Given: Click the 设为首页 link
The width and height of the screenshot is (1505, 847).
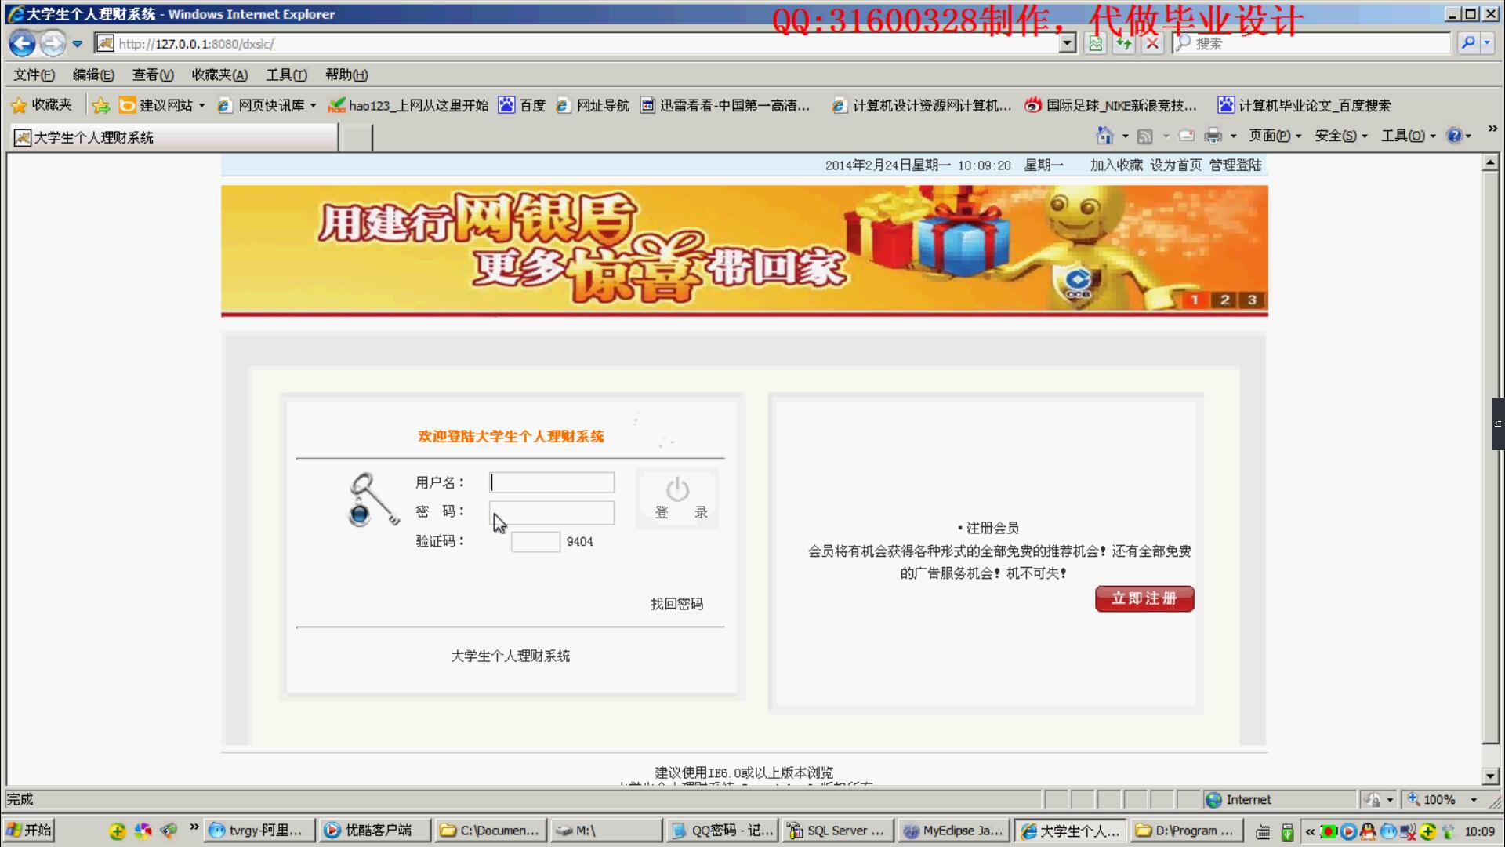Looking at the screenshot, I should 1176,165.
